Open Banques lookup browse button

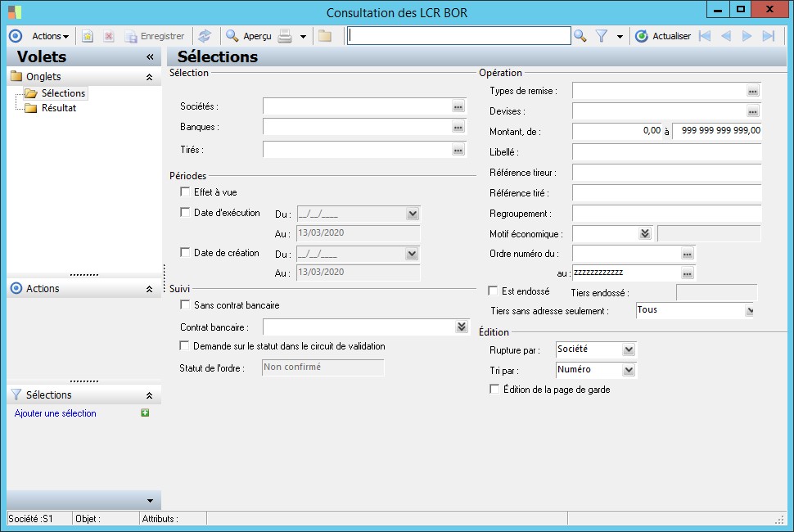(458, 127)
